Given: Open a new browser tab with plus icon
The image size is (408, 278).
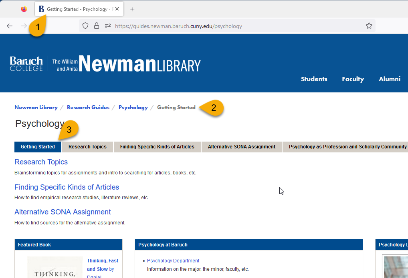Looking at the screenshot, I should pyautogui.click(x=132, y=9).
